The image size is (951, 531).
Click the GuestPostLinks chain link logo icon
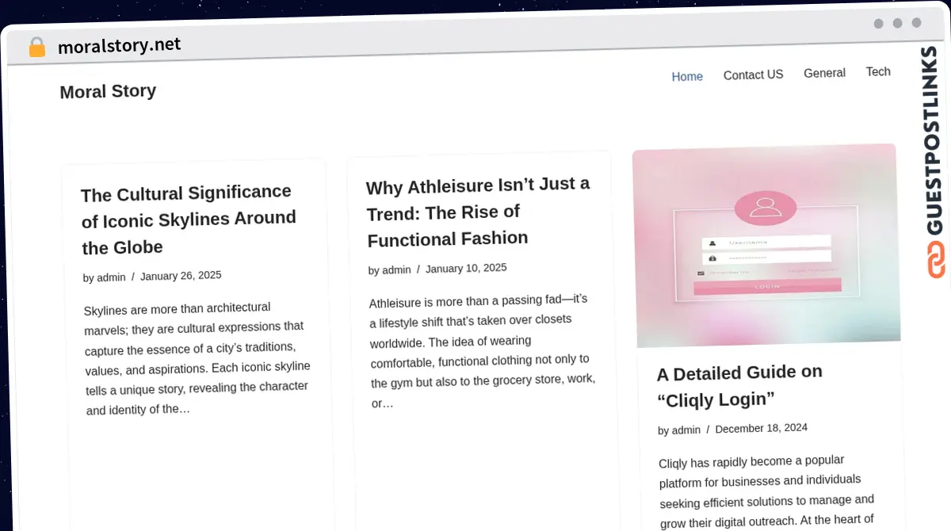tap(936, 260)
